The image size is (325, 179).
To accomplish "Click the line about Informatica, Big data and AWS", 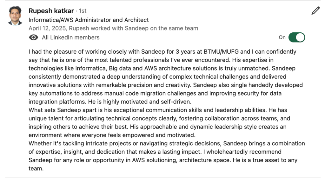I will (162, 68).
